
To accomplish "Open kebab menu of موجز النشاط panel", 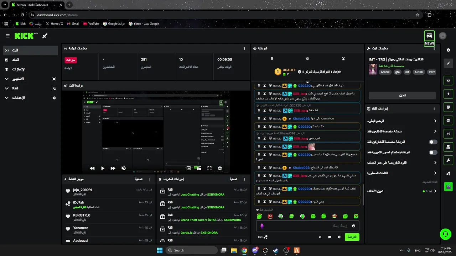I will point(150,179).
